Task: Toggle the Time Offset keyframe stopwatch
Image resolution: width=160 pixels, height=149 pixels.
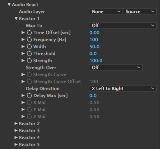Action: [x=29, y=33]
